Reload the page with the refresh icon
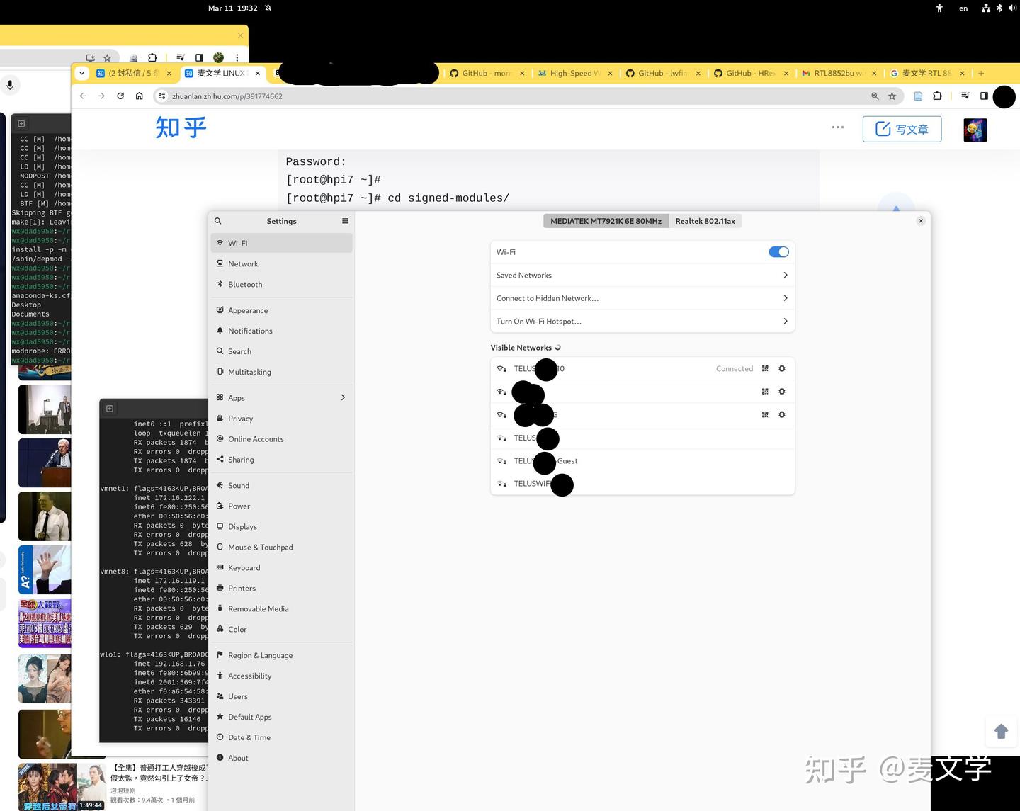1020x811 pixels. (120, 96)
